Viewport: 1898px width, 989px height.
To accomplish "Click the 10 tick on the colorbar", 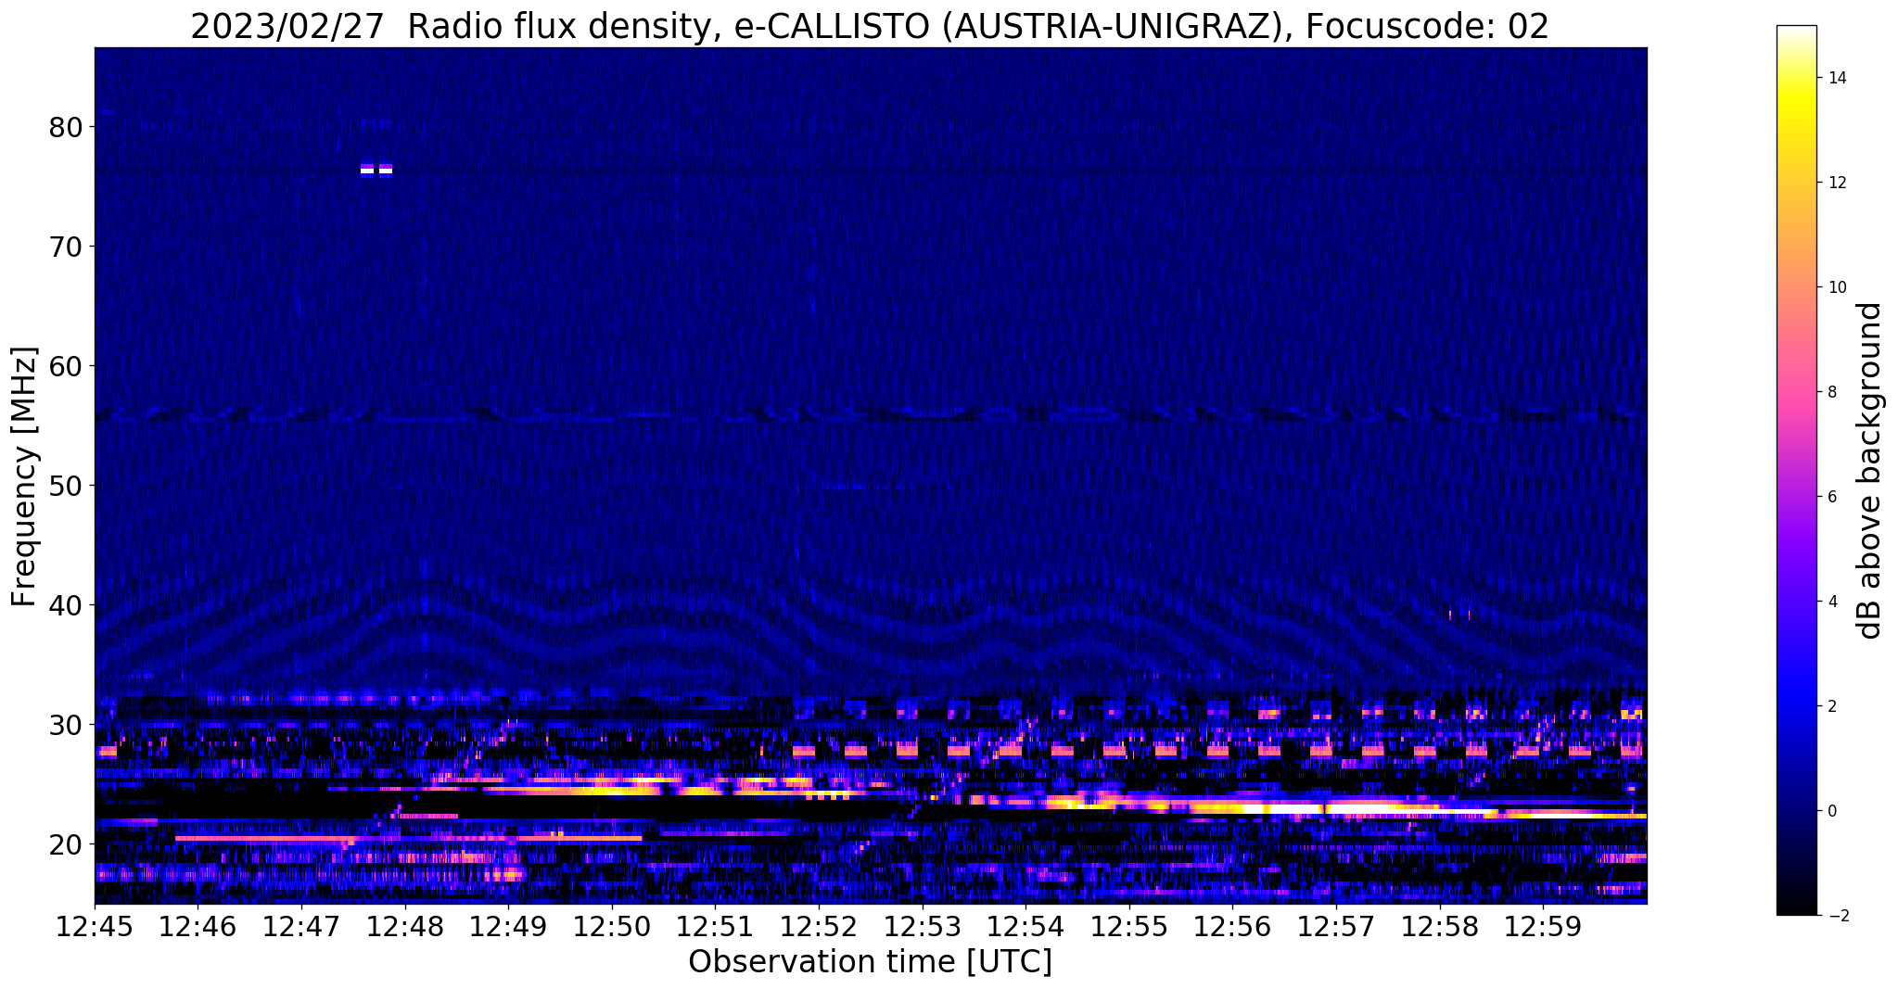I will click(1836, 287).
